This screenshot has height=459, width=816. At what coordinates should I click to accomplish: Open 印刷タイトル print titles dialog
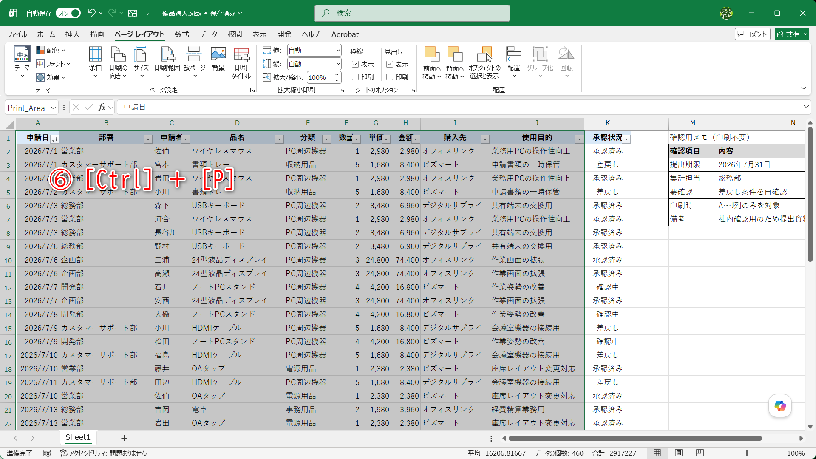click(x=241, y=63)
